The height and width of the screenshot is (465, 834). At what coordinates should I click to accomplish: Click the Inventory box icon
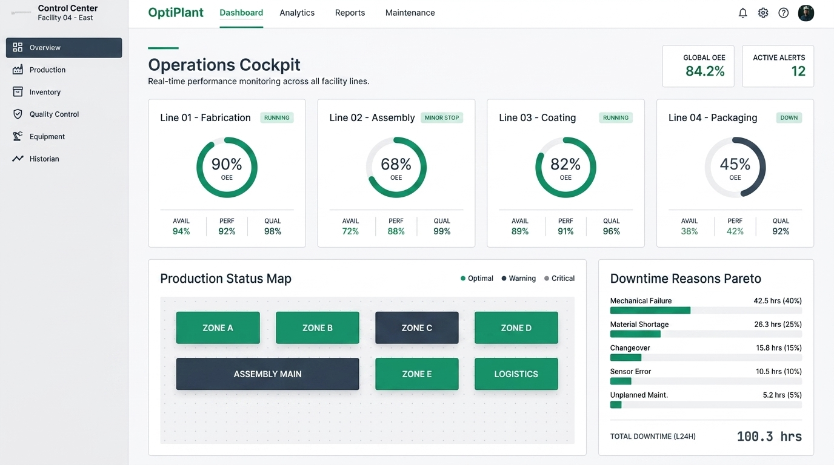(x=18, y=92)
